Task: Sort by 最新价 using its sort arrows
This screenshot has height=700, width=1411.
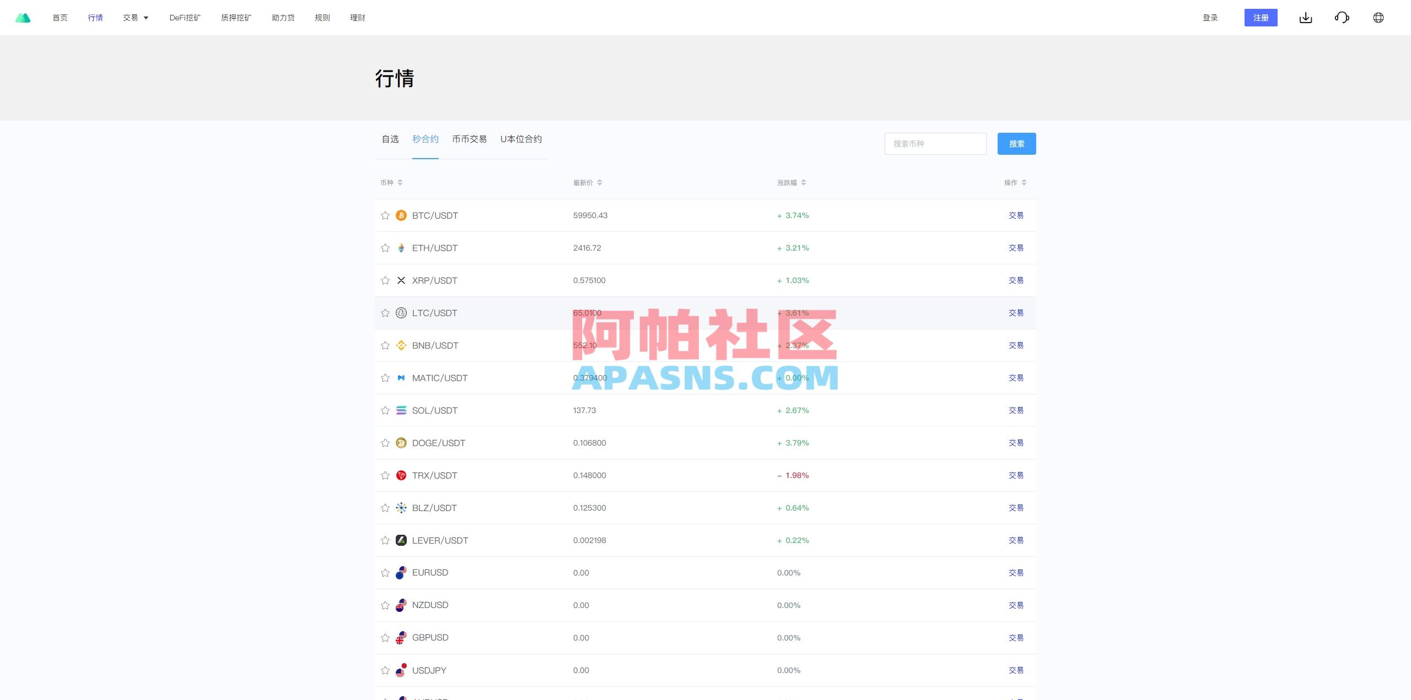Action: tap(600, 182)
